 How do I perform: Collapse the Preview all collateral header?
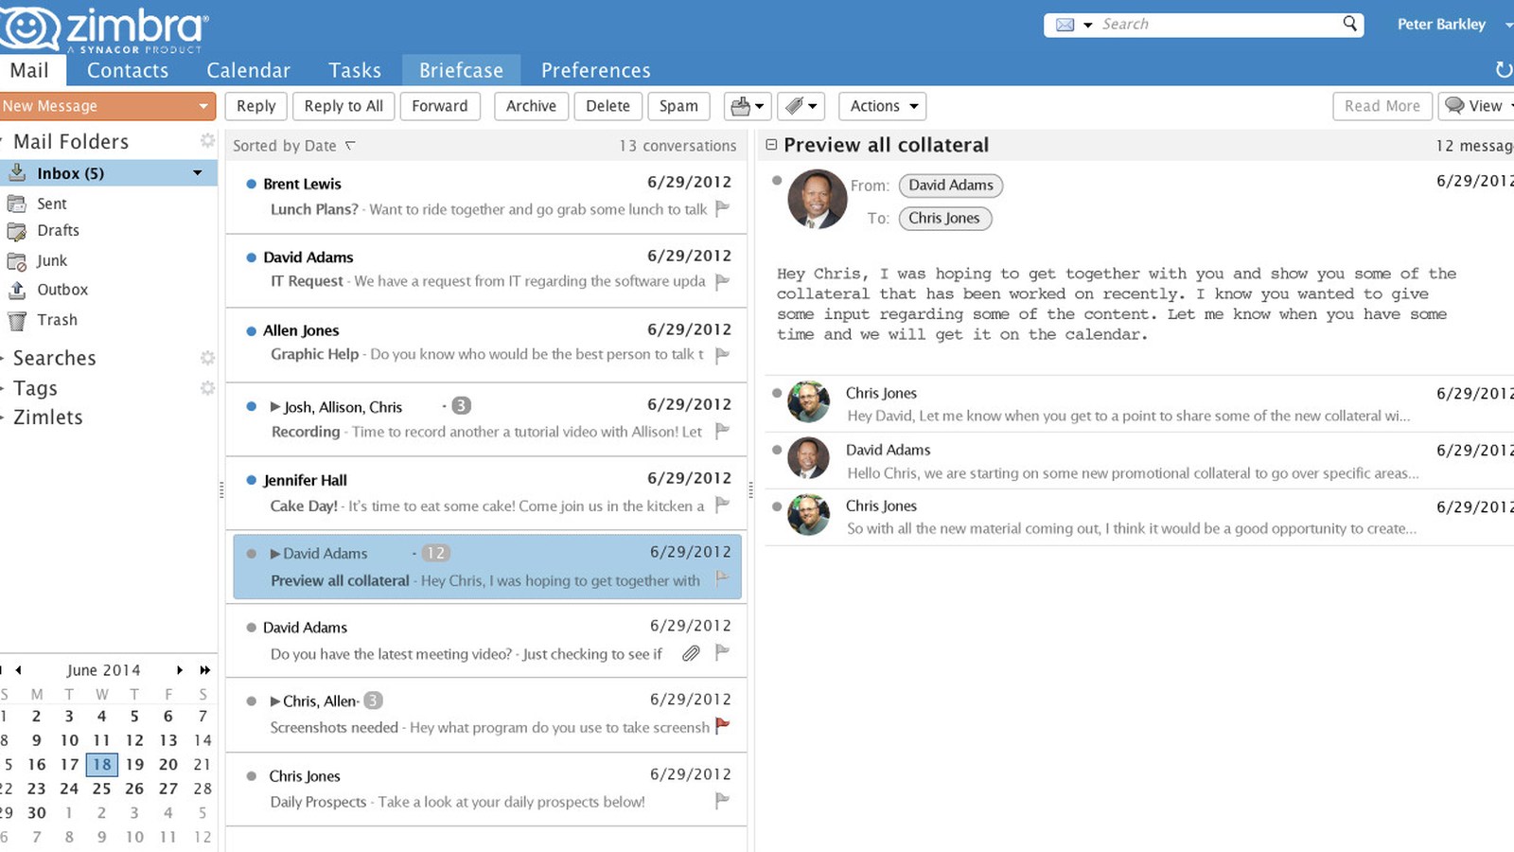point(771,145)
